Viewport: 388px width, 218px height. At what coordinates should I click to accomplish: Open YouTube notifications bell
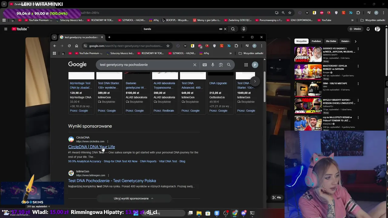coord(368,29)
